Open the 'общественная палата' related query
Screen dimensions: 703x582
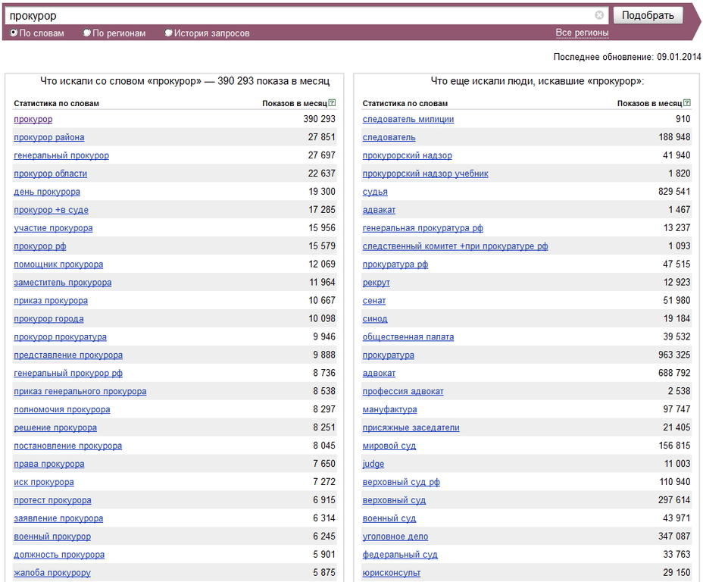point(408,337)
